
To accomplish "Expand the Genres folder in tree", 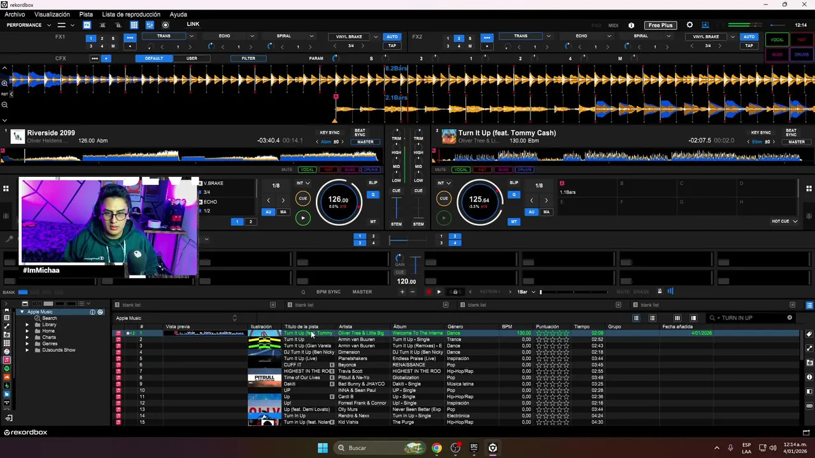I will 27,344.
